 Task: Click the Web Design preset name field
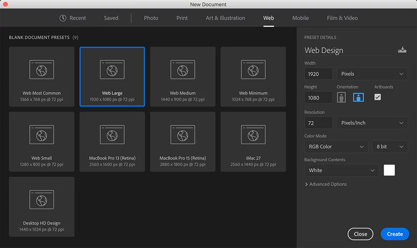(x=349, y=50)
